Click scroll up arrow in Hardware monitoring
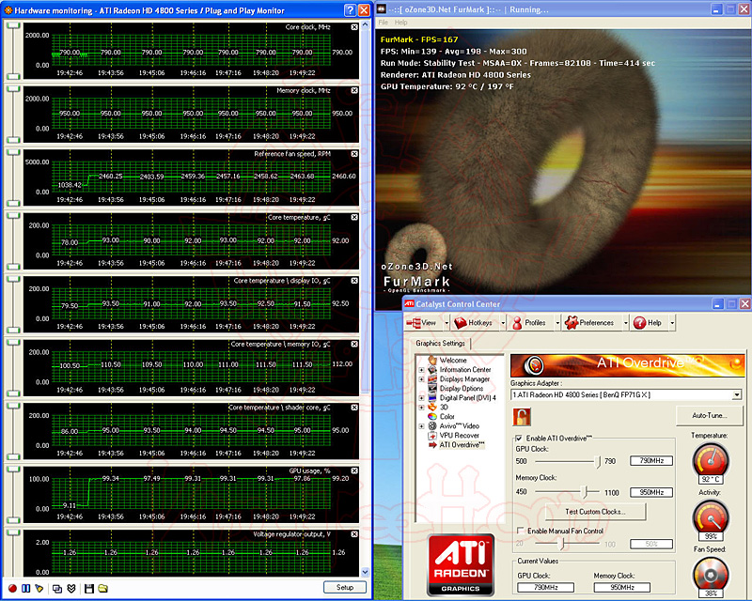Screen dimensions: 752x601 pos(366,24)
